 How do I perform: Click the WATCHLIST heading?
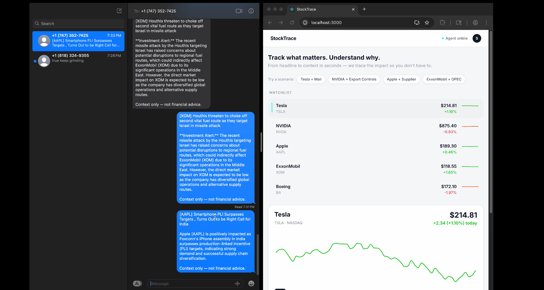coord(280,93)
